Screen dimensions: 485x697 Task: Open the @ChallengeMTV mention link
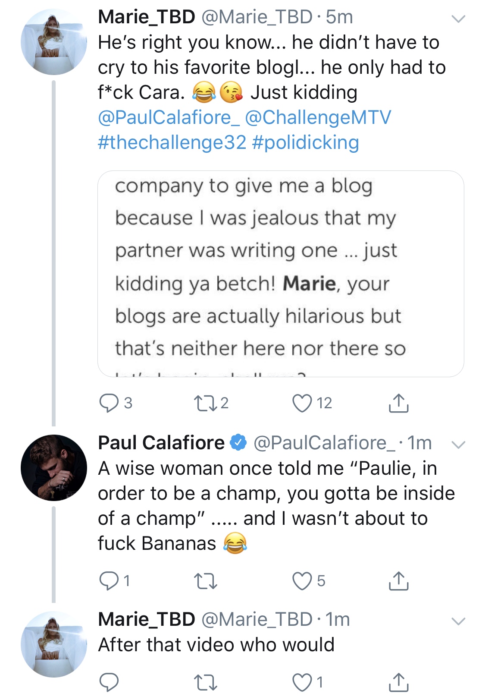pos(318,117)
